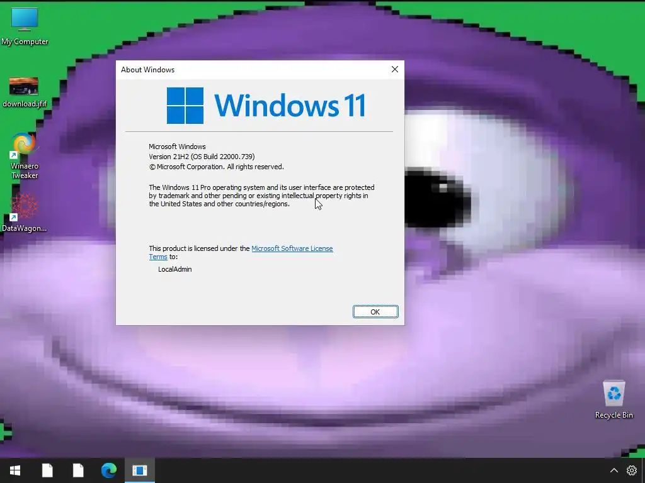Close the About Windows dialog

(x=395, y=69)
